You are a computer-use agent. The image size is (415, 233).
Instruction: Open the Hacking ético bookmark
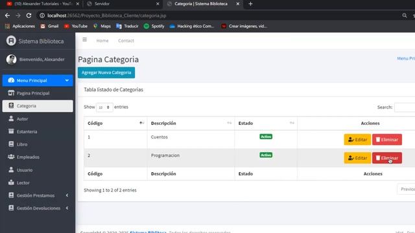tap(192, 26)
